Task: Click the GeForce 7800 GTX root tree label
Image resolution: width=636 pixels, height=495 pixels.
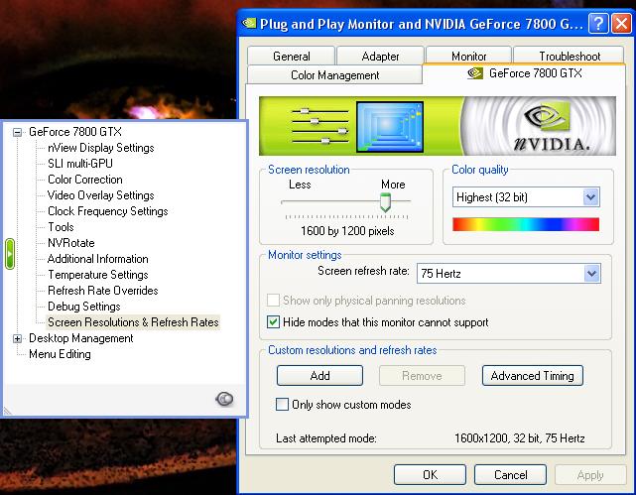Action: 75,132
